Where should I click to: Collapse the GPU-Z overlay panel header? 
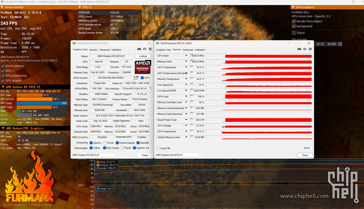(x=80, y=7)
